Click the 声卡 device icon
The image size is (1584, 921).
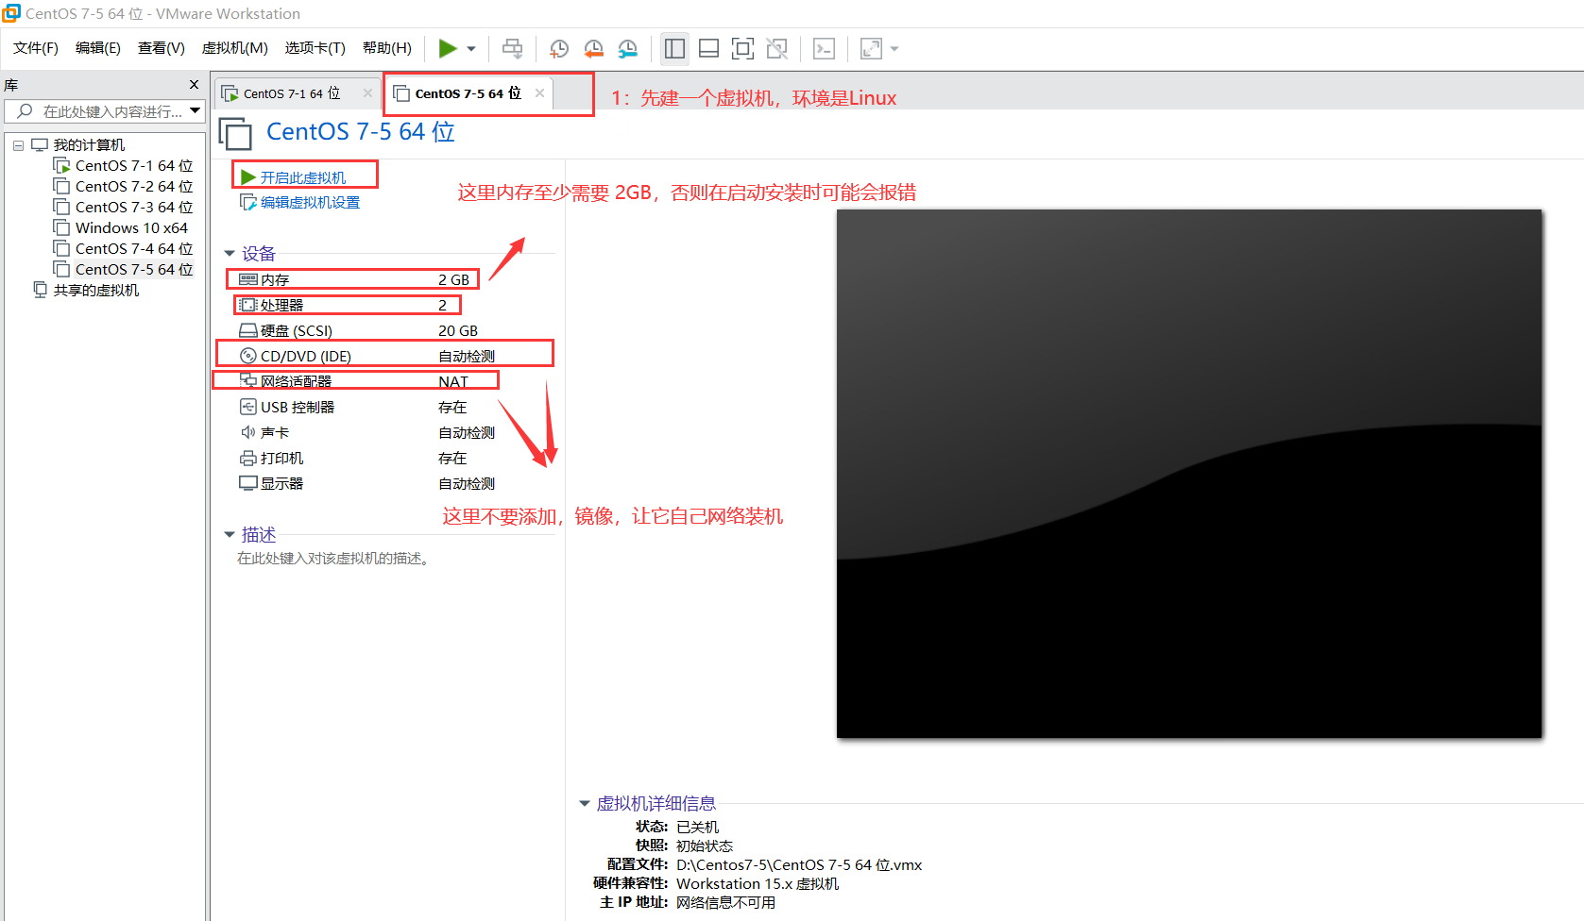click(x=248, y=432)
